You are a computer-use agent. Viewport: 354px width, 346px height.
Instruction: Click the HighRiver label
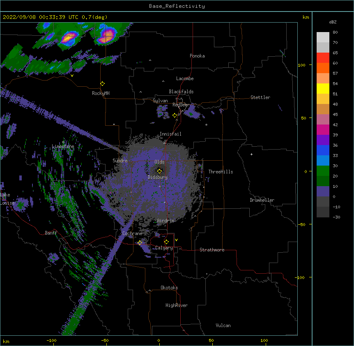177,305
